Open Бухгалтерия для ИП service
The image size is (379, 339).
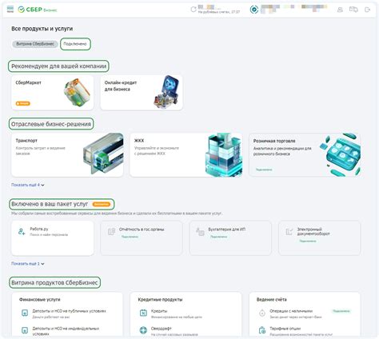[x=230, y=238]
